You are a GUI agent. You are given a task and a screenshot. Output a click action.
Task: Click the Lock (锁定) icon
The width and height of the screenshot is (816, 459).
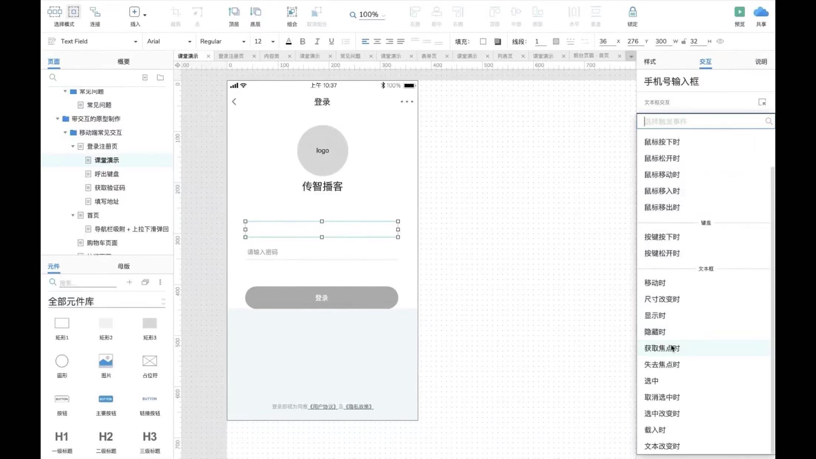pos(632,12)
